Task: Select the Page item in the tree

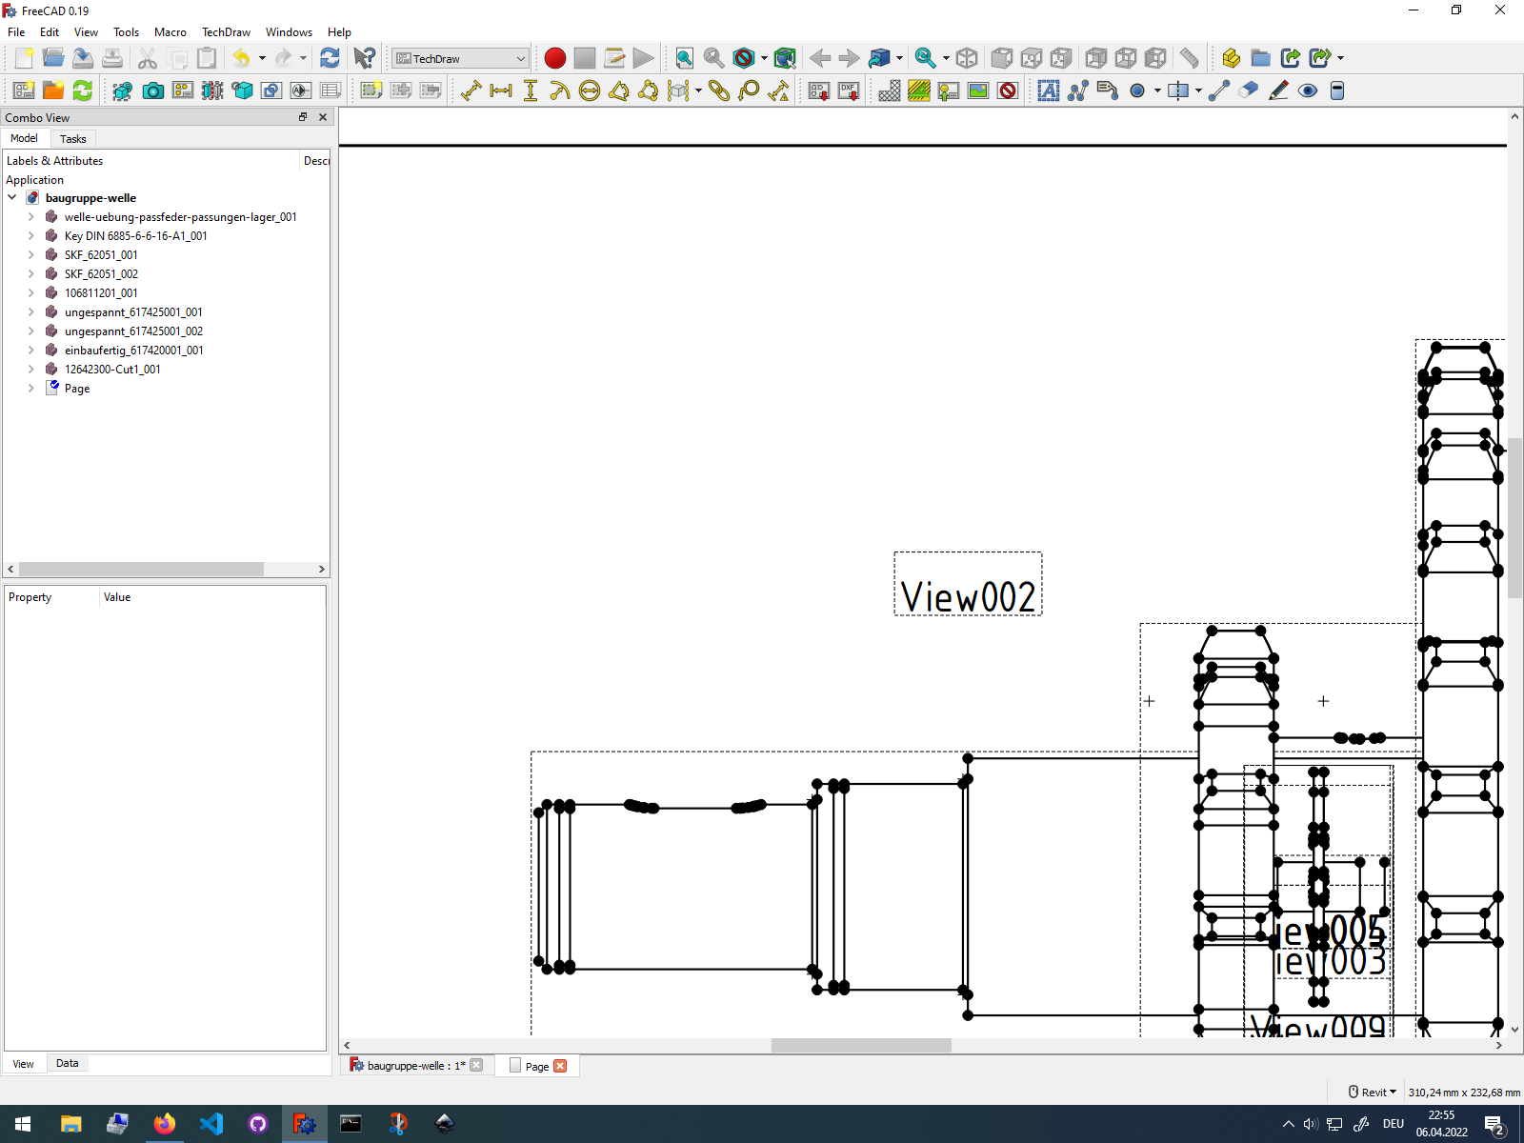Action: pos(77,388)
